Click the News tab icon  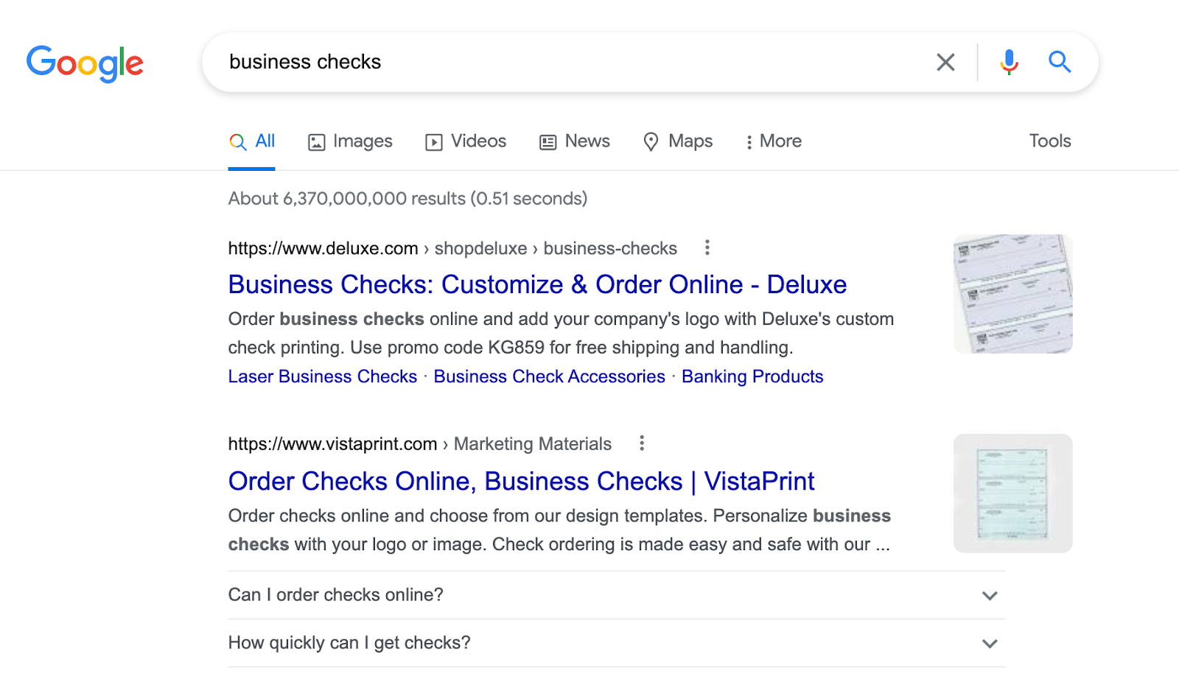click(547, 141)
